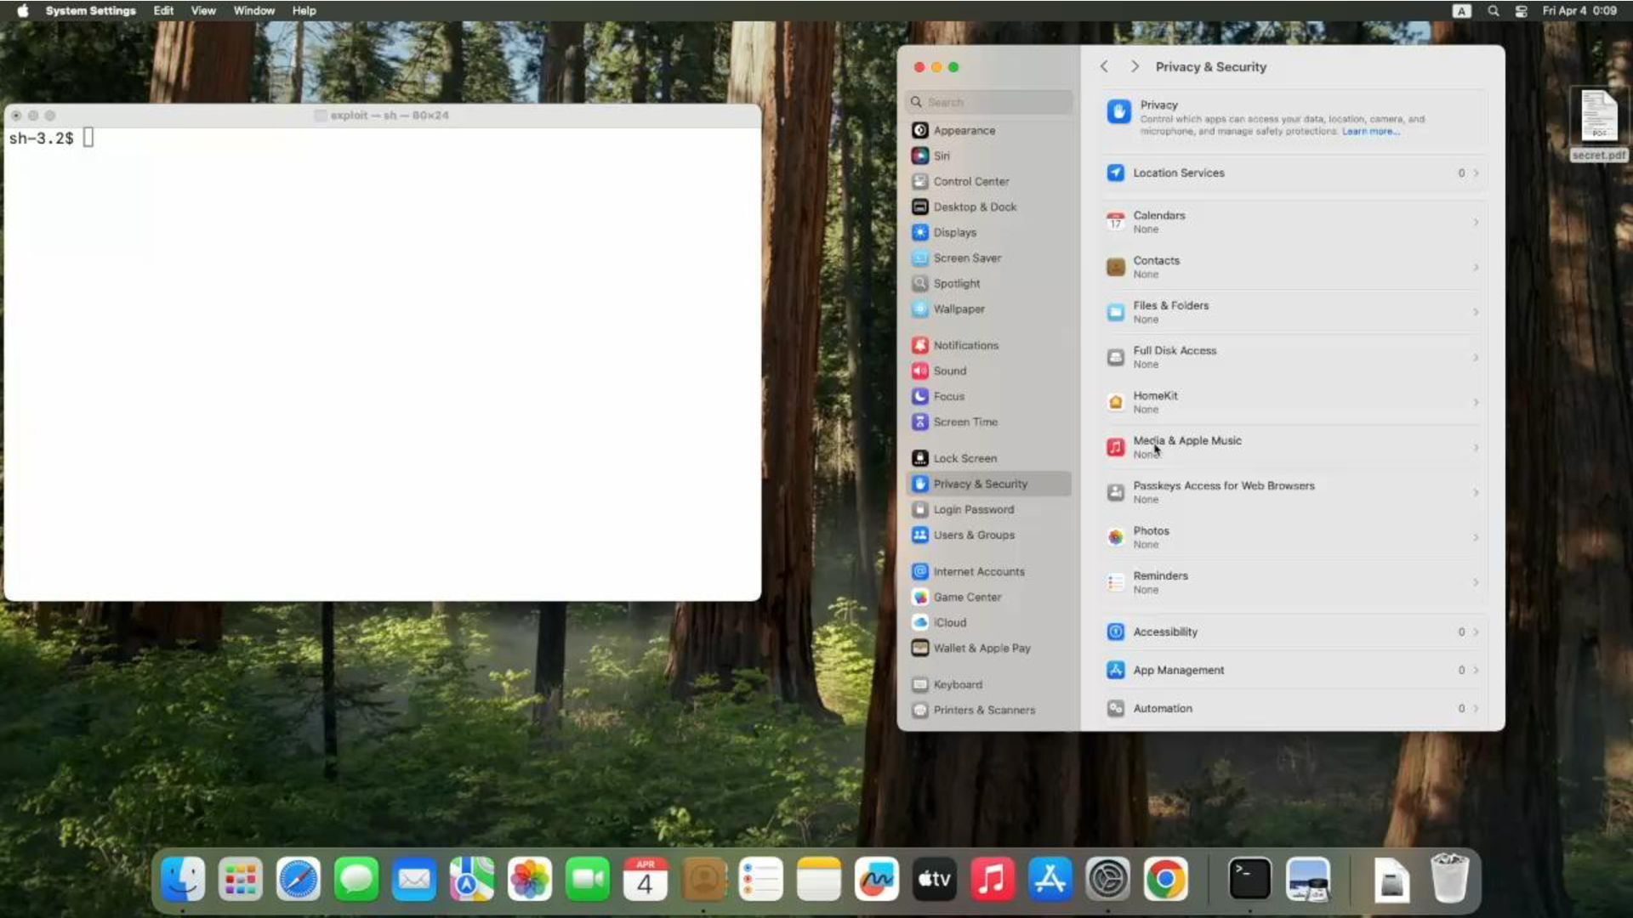Open Printers & Scanners settings
The image size is (1633, 918).
[x=989, y=710]
